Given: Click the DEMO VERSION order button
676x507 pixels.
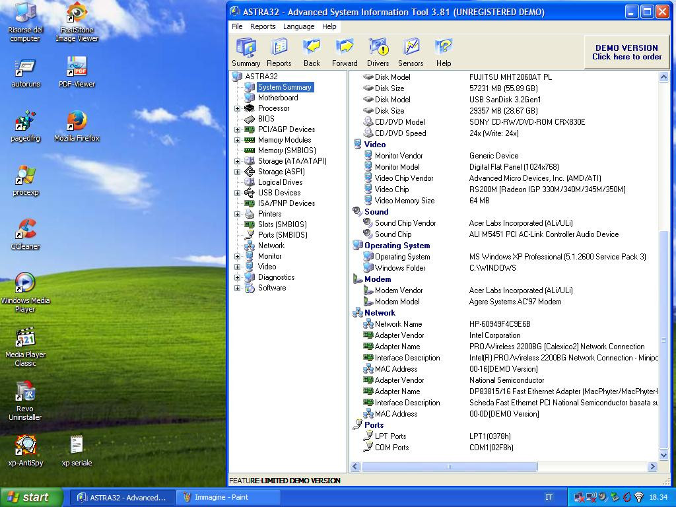Looking at the screenshot, I should [x=626, y=52].
